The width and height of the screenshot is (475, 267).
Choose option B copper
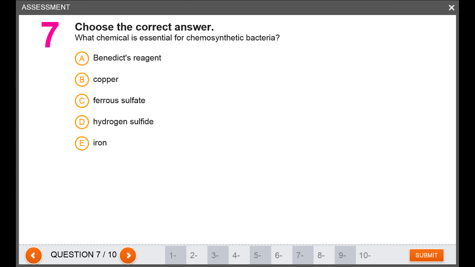point(82,80)
